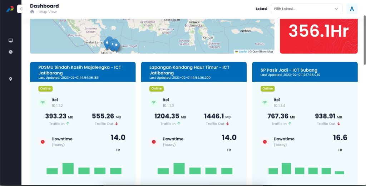366x186 pixels.
Task: Open the monitor dashboard icon in the sidebar
Action: point(11,41)
